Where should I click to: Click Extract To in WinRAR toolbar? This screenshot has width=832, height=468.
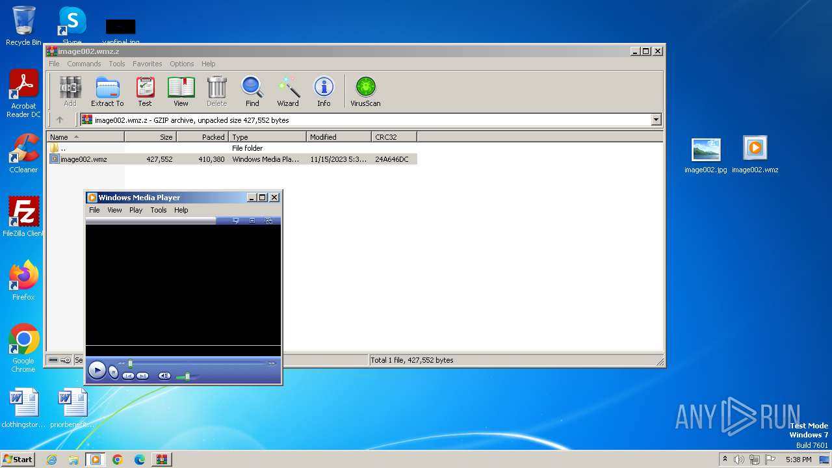pyautogui.click(x=107, y=92)
